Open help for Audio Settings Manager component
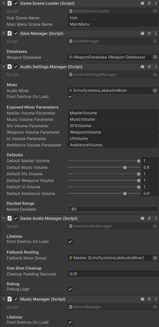The width and height of the screenshot is (159, 327). (x=142, y=67)
